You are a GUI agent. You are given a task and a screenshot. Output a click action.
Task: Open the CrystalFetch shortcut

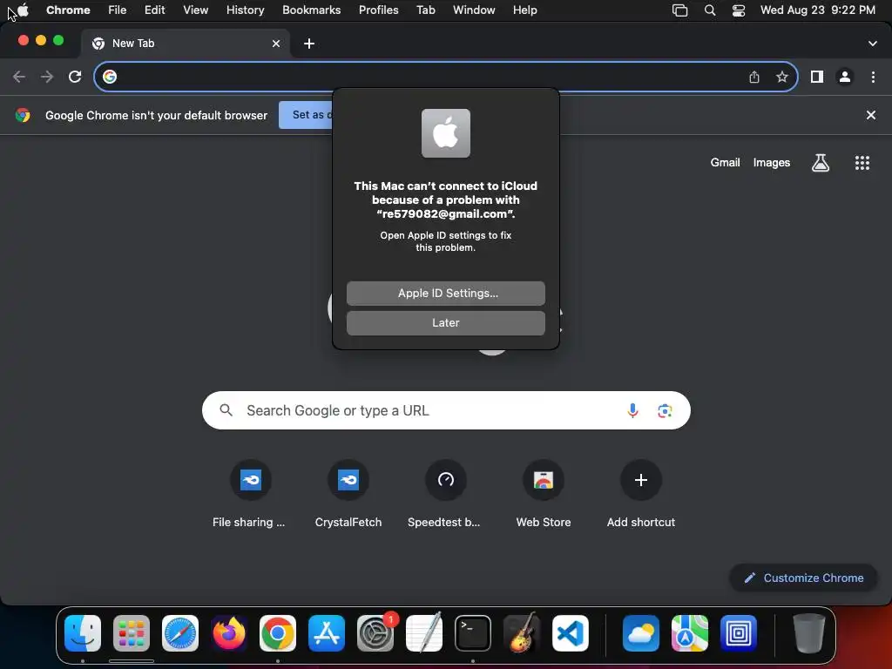[x=348, y=494]
